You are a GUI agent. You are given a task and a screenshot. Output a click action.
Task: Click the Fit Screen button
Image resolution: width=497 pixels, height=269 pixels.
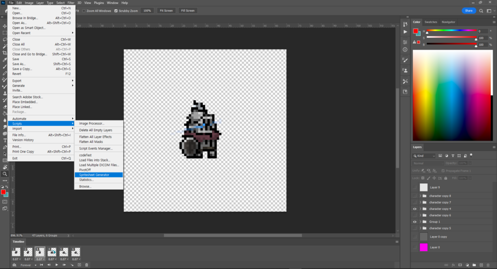pyautogui.click(x=166, y=11)
